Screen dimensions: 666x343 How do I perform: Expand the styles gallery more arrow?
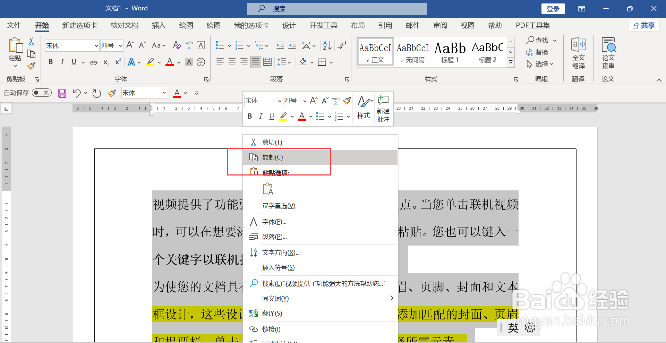pos(511,62)
